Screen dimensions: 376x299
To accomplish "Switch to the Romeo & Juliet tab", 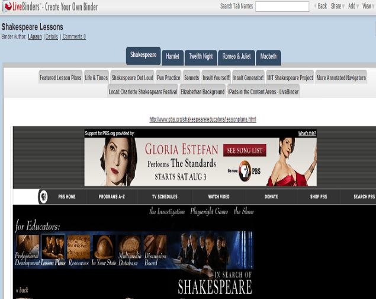I will click(x=236, y=57).
